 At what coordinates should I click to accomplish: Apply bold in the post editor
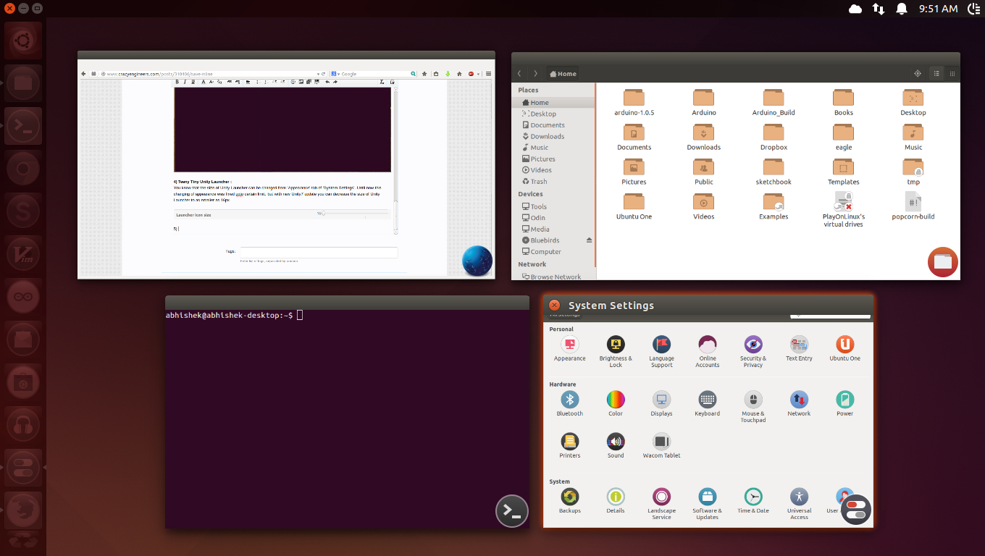pos(177,82)
